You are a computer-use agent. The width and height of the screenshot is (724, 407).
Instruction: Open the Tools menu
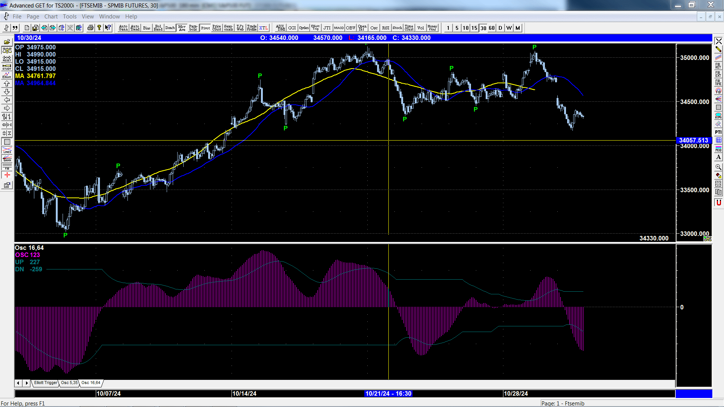click(69, 17)
